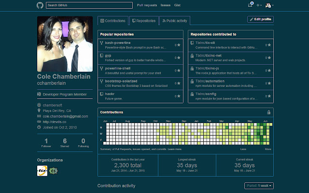This screenshot has height=193, width=309.
Task: Open the gyp repository
Action: tap(108, 55)
